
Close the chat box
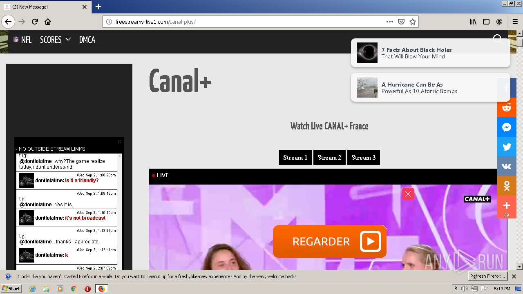pyautogui.click(x=119, y=142)
